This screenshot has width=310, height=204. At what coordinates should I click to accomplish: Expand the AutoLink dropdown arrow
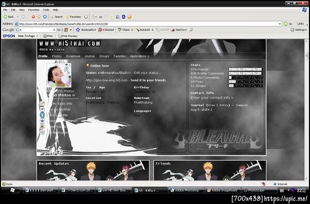[152, 30]
